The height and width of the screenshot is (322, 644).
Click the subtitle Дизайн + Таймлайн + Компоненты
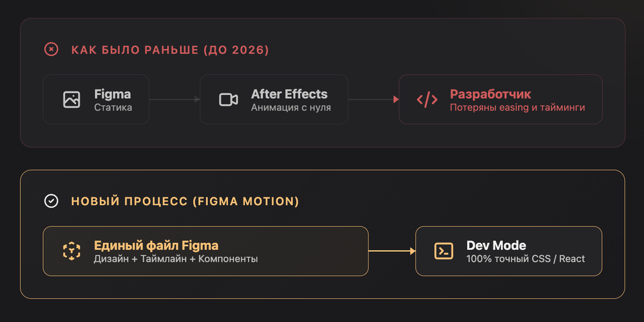pos(176,259)
